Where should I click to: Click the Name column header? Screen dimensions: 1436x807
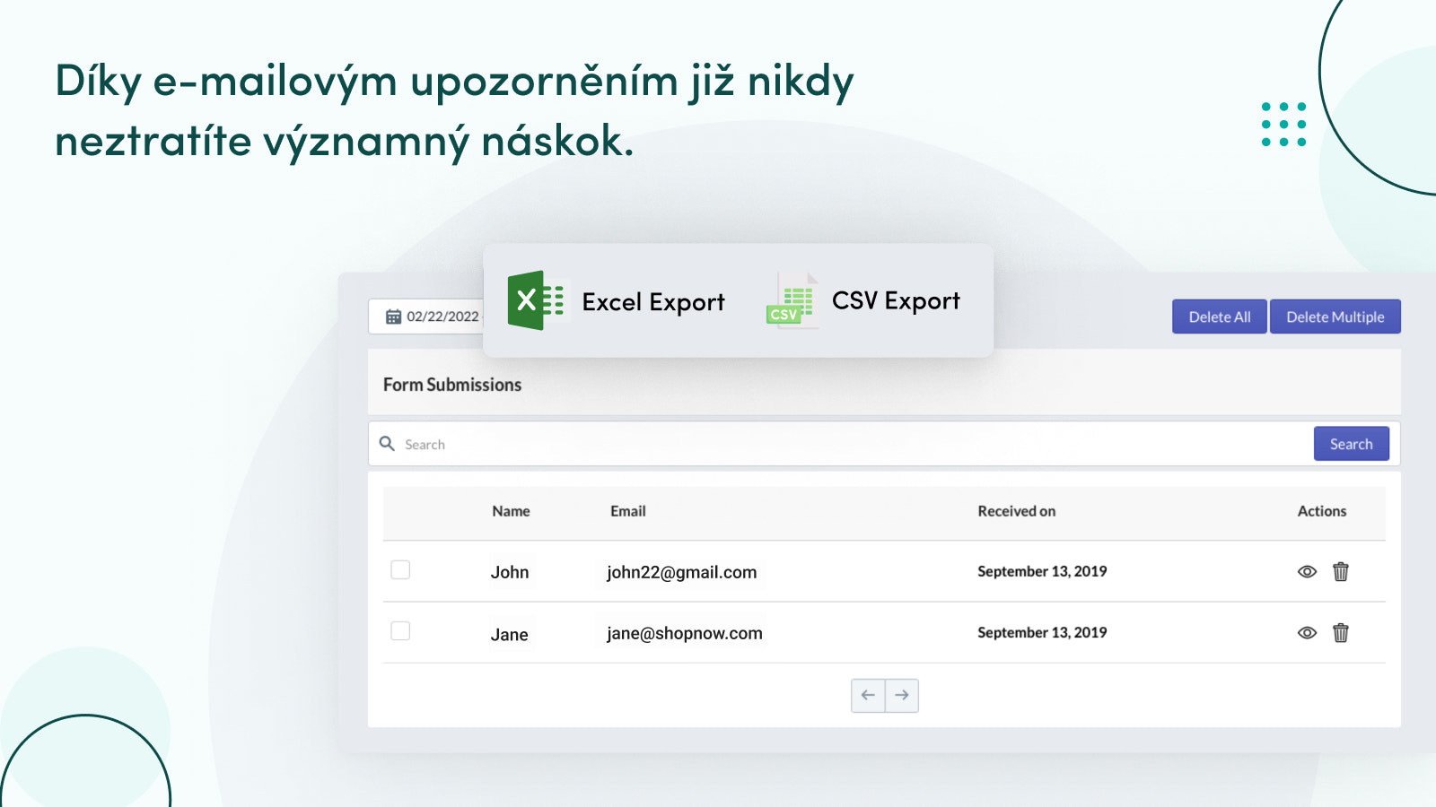coord(511,511)
